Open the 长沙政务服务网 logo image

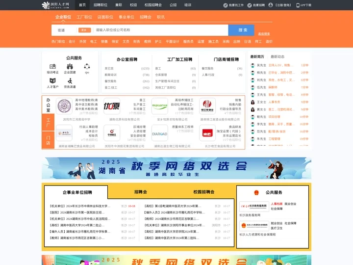[x=254, y=207]
